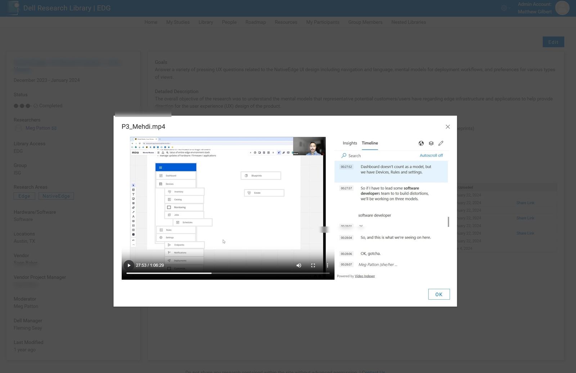Mute the video with the speaker icon
Screen dimensions: 576x373
[x=298, y=265]
